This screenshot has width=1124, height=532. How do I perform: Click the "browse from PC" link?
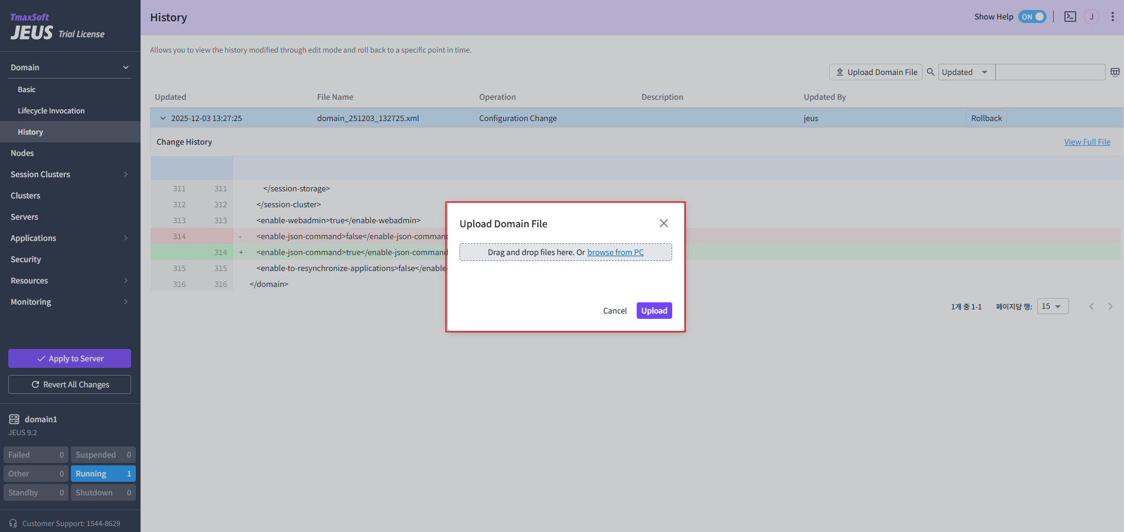pyautogui.click(x=615, y=252)
